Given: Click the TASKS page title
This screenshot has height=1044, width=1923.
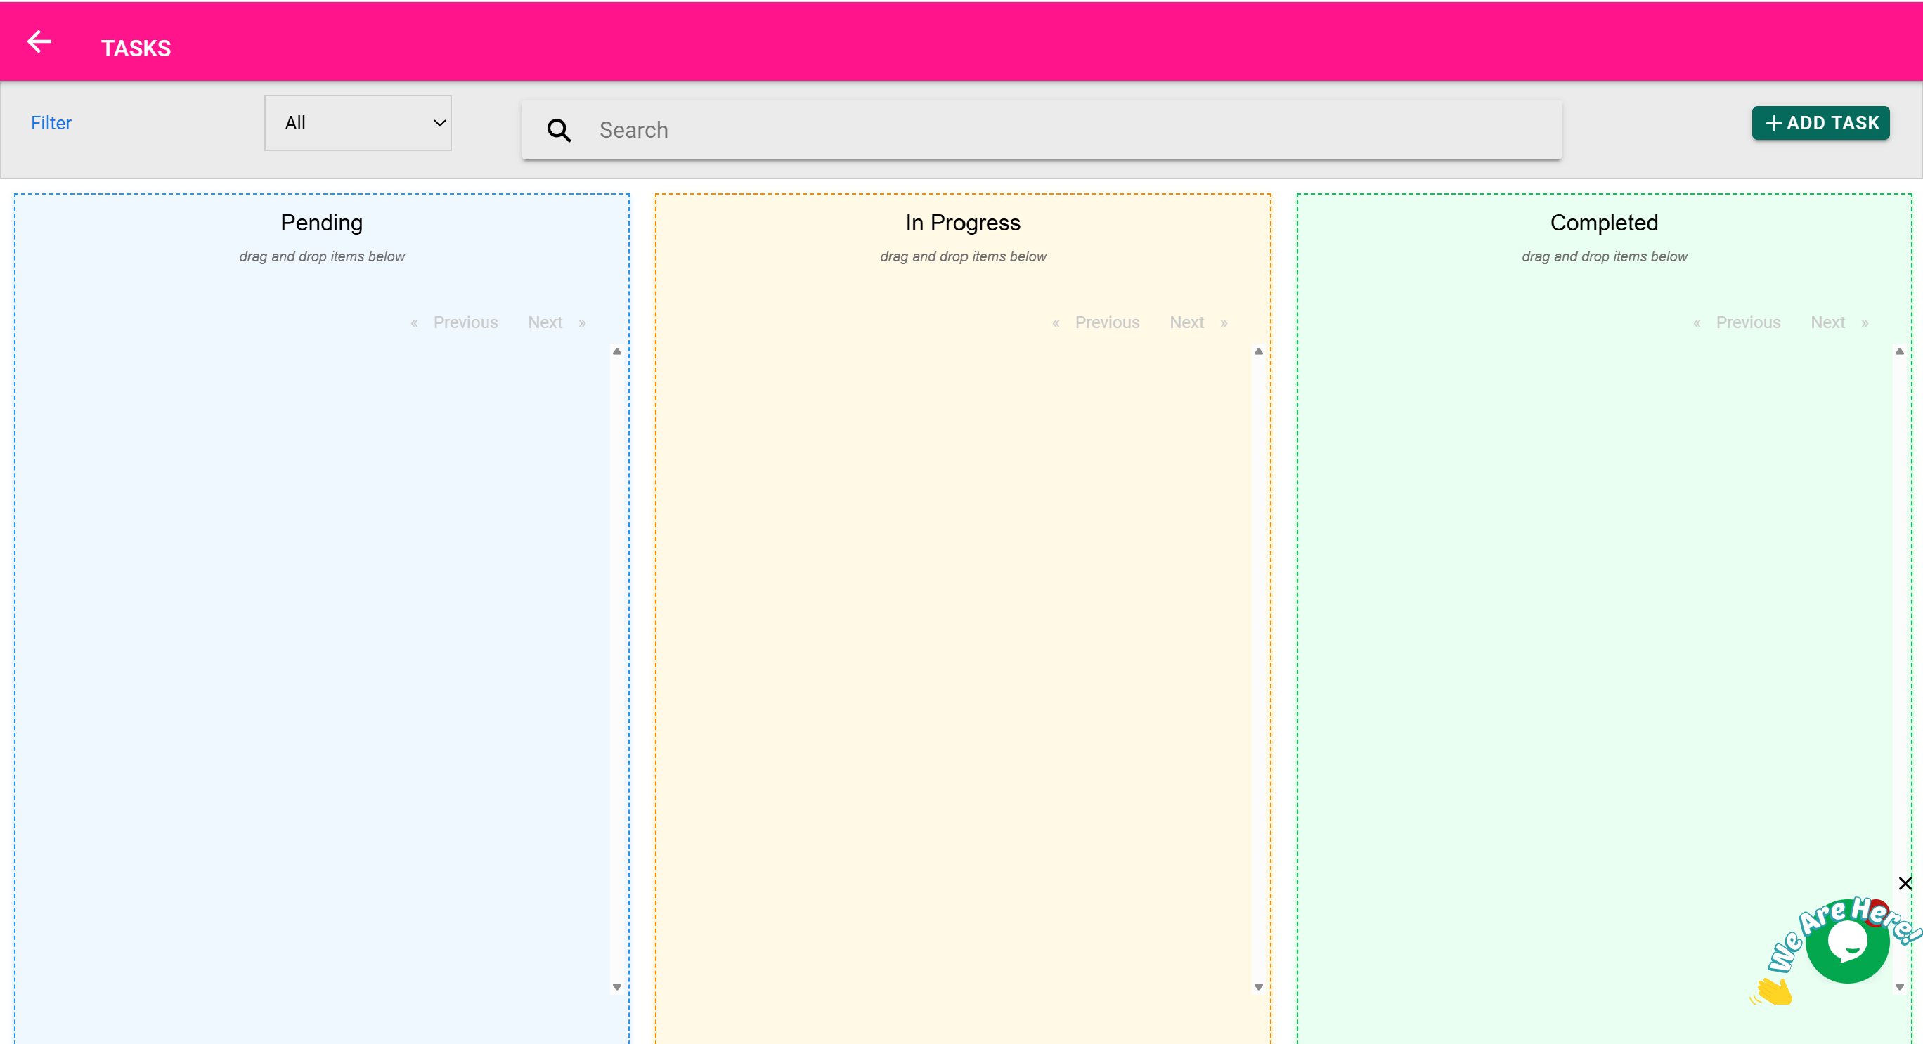Looking at the screenshot, I should (136, 48).
